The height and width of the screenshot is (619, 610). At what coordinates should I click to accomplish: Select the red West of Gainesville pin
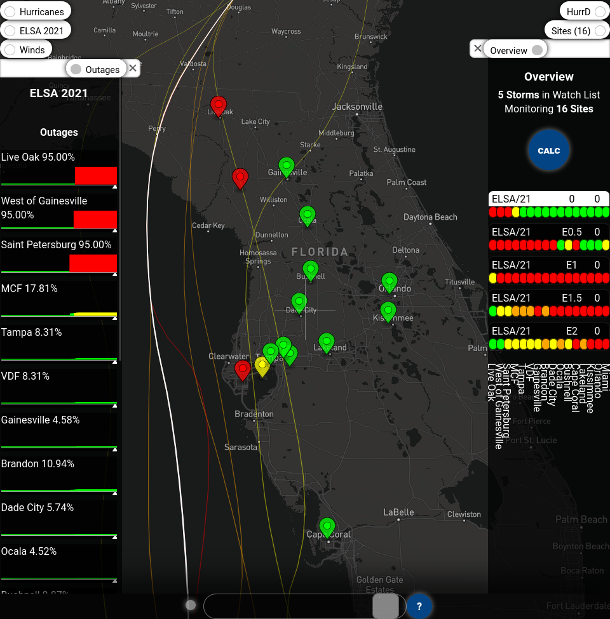(240, 178)
